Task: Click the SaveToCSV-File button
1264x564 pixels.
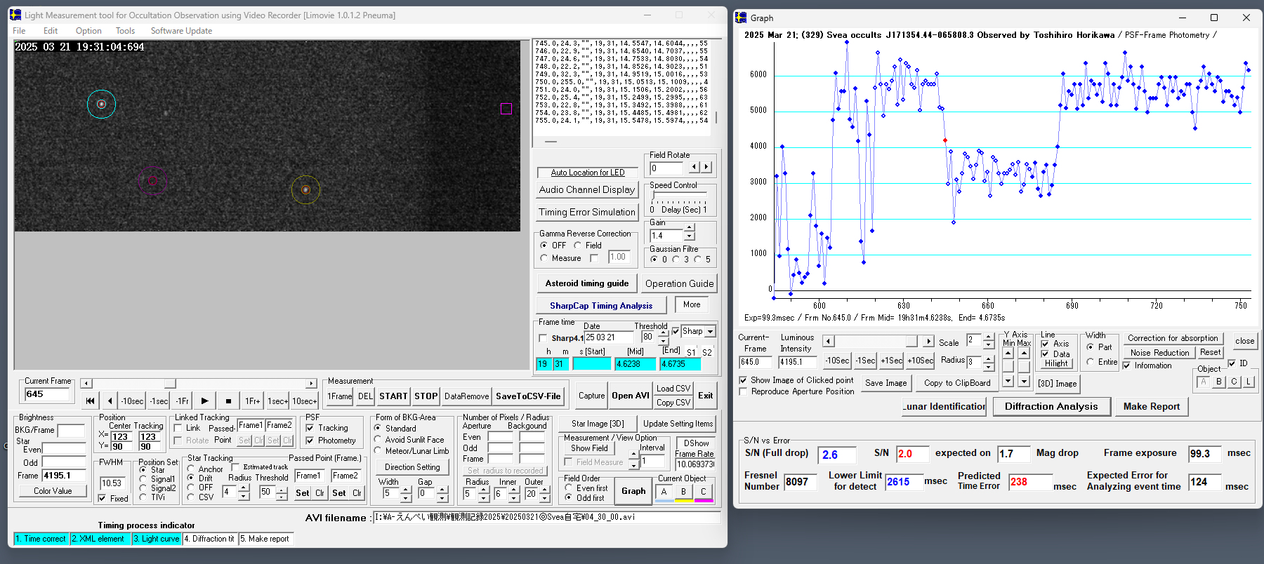Action: tap(528, 396)
